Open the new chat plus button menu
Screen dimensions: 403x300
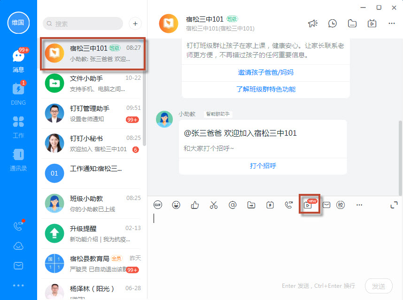135,23
